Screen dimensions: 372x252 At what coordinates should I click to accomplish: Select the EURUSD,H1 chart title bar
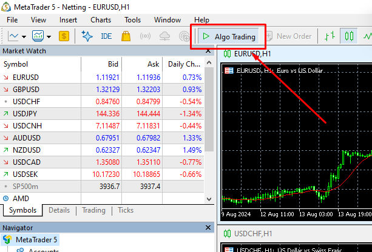(295, 54)
